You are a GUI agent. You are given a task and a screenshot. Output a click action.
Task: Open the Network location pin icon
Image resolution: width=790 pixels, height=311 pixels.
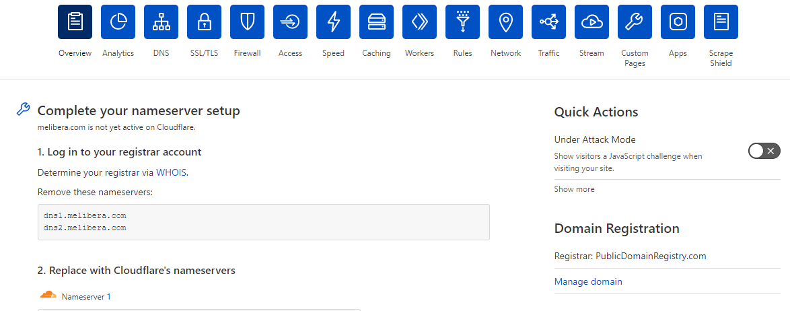click(x=505, y=22)
